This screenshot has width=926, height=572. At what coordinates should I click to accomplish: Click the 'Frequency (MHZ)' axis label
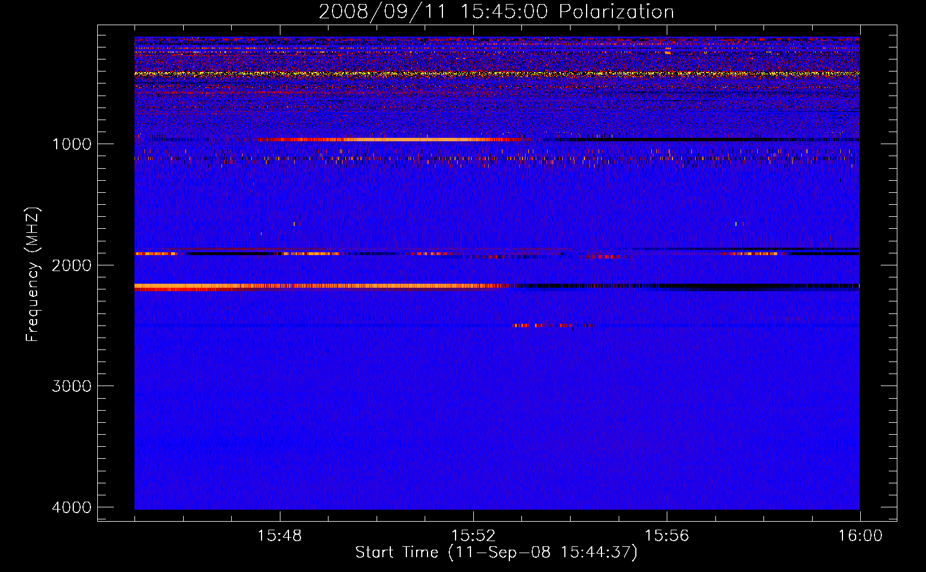click(33, 275)
